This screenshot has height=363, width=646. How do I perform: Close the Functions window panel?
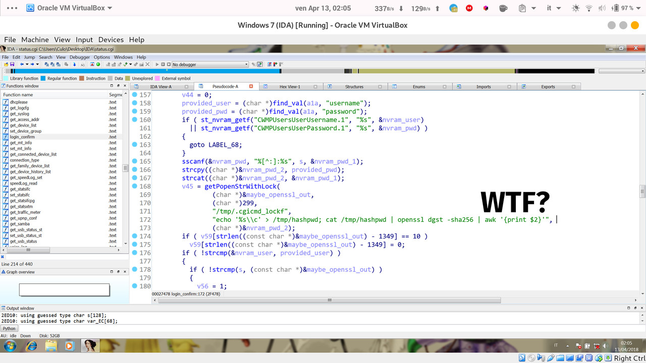(125, 86)
